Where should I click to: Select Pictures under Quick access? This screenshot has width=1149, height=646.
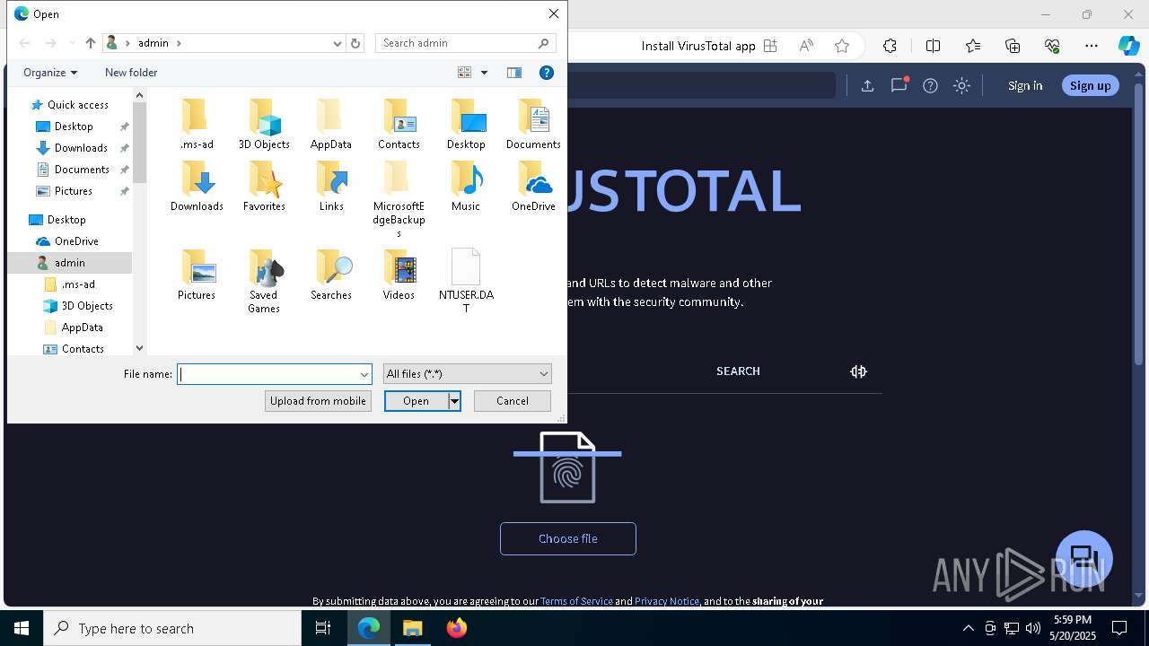tap(74, 191)
